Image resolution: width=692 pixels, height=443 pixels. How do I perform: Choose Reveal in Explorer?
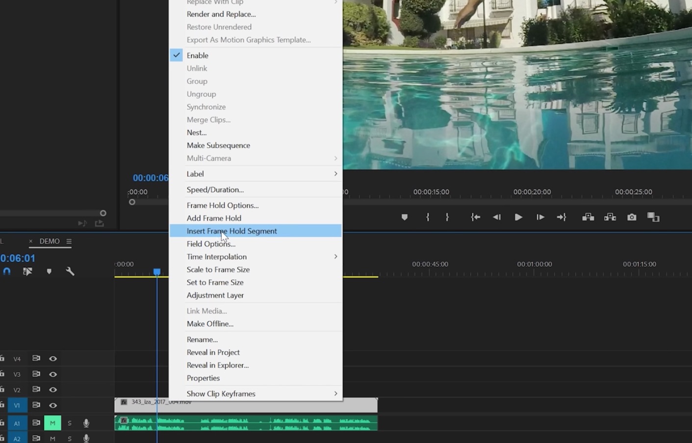point(256,365)
